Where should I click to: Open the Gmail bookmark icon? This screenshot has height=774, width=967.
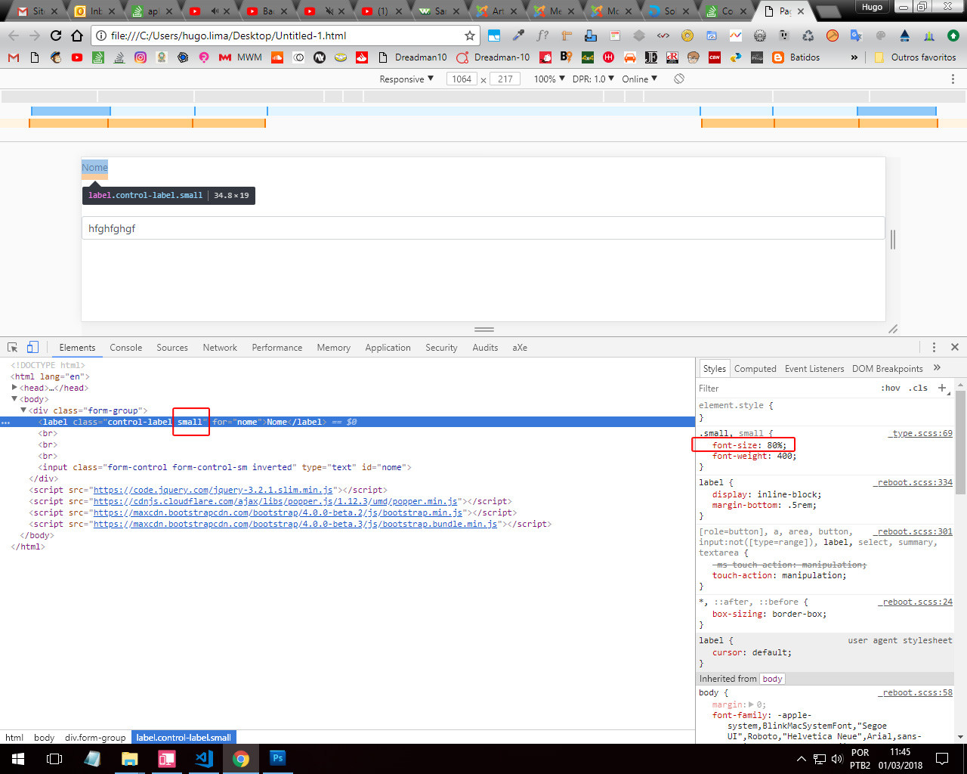(14, 57)
